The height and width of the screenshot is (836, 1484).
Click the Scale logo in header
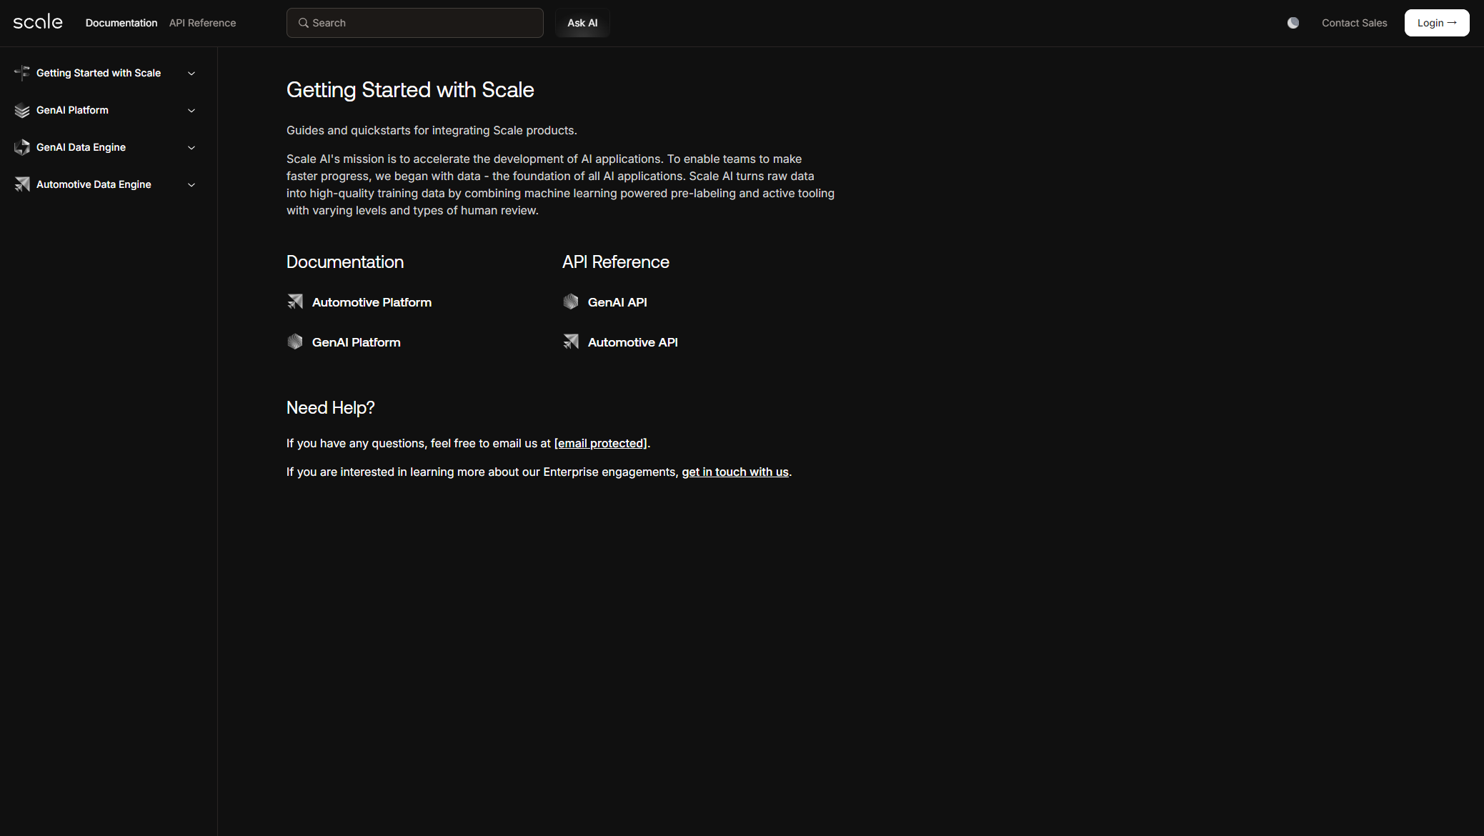[38, 22]
